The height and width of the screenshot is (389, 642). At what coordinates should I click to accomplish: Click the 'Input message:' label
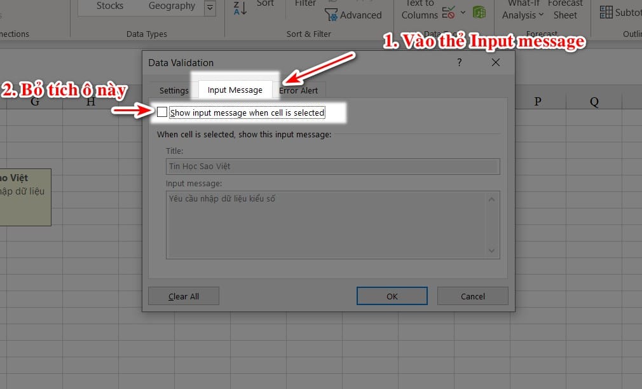pos(194,184)
